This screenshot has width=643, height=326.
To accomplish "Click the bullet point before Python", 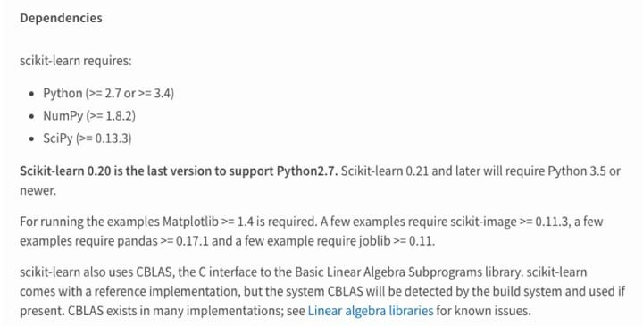I will [32, 94].
